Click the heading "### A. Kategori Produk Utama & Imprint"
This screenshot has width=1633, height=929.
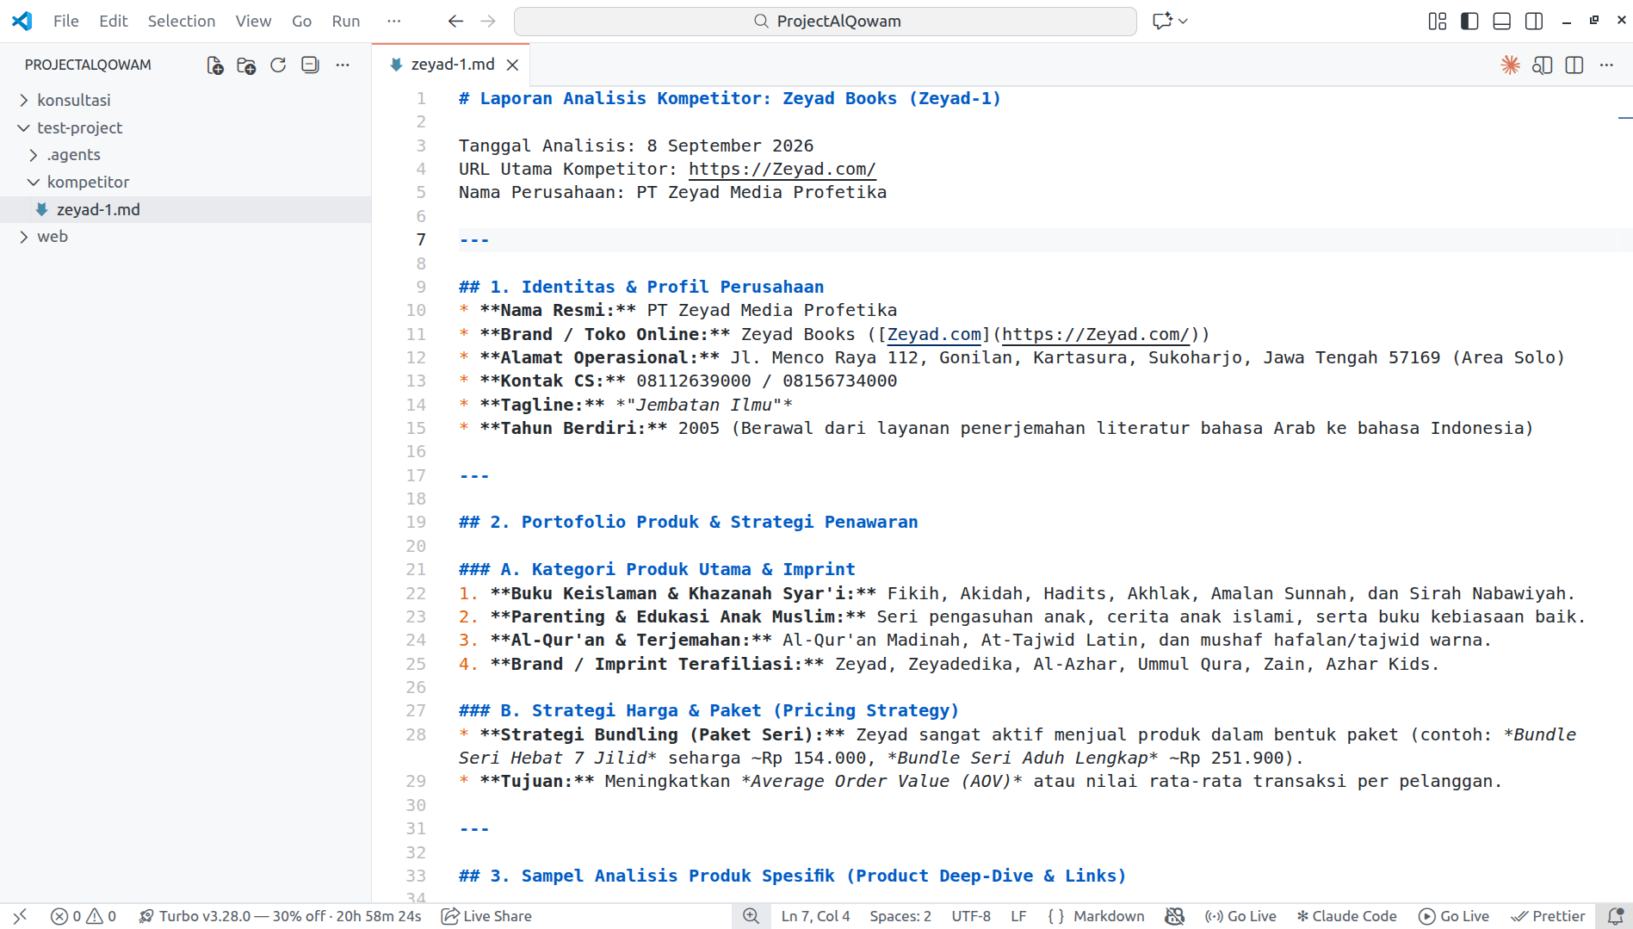tap(657, 570)
